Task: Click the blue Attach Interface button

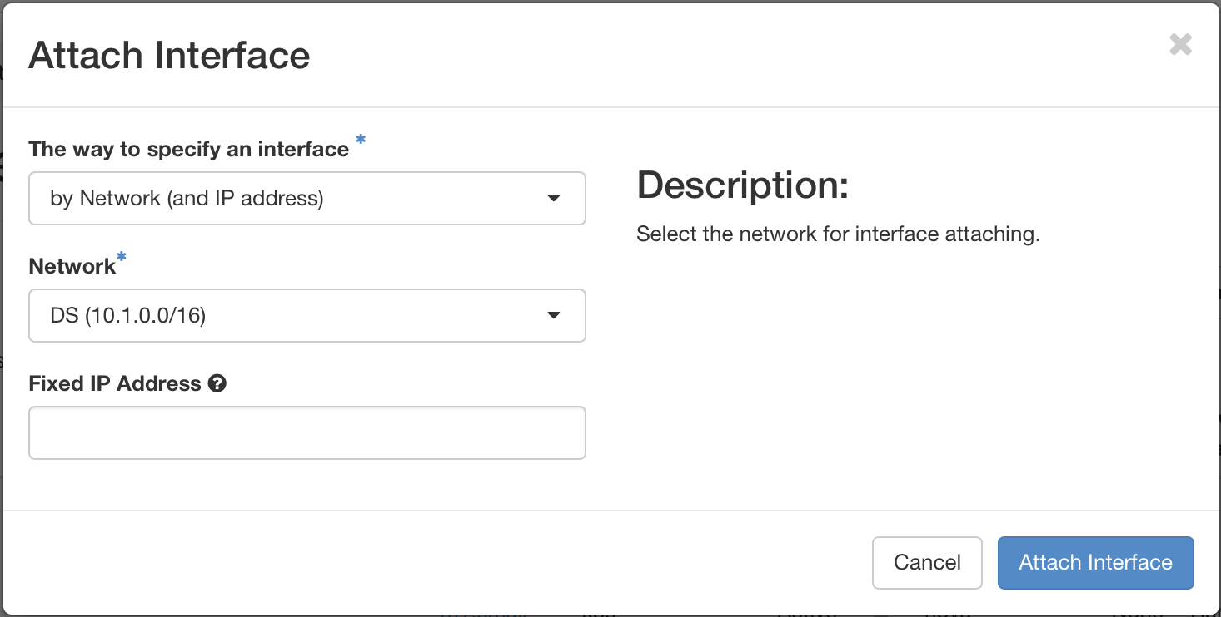Action: pos(1095,563)
